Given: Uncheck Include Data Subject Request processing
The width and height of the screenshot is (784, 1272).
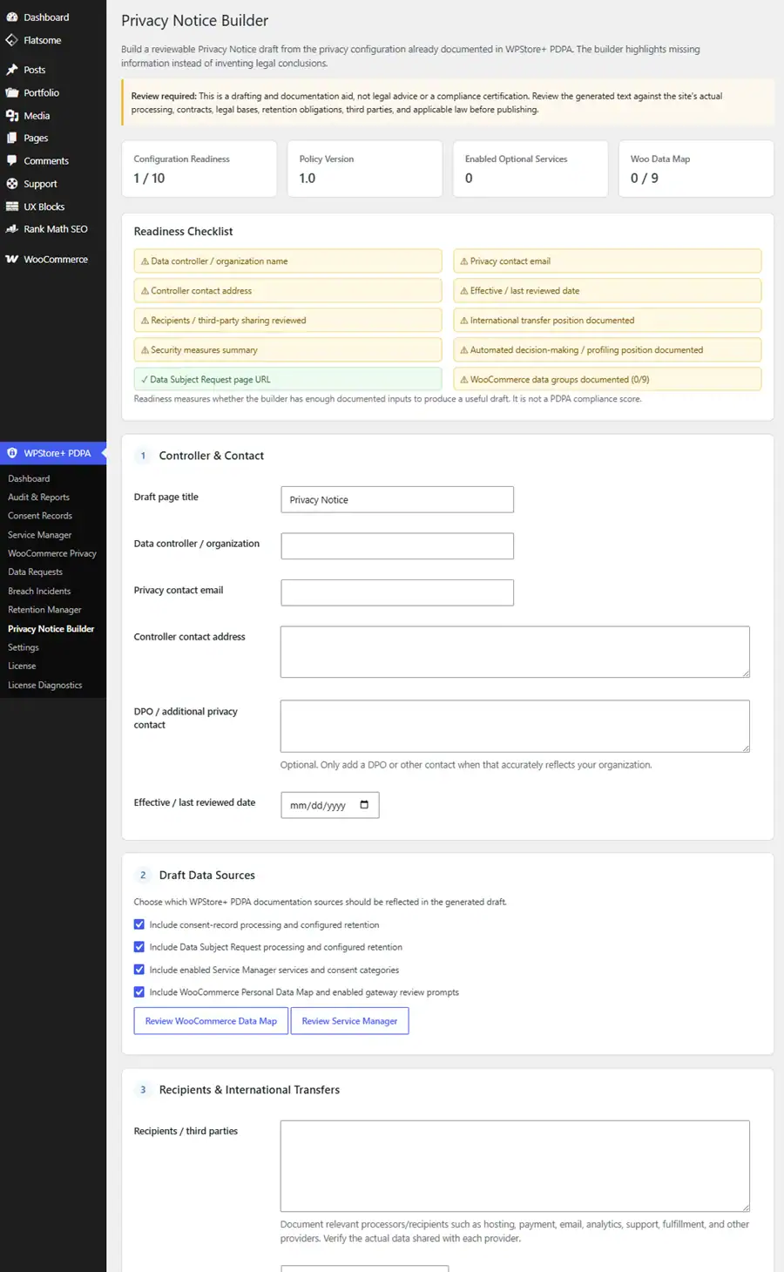Looking at the screenshot, I should (x=139, y=947).
